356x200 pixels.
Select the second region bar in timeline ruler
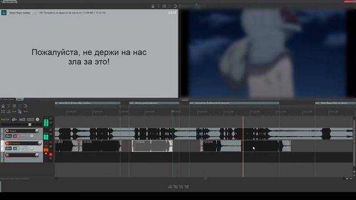point(154,103)
